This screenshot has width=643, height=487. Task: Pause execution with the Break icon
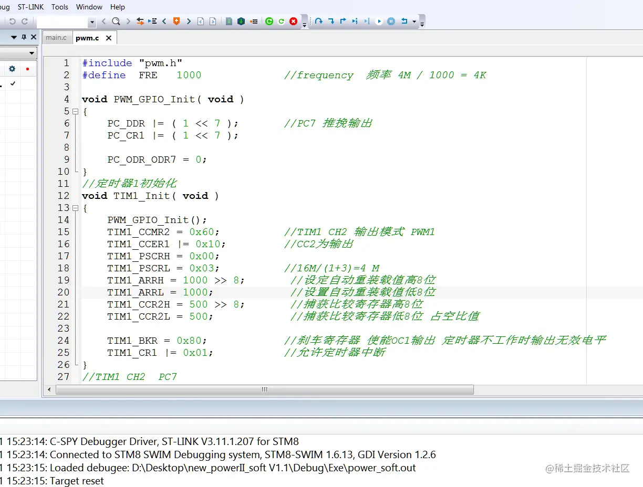pos(391,22)
